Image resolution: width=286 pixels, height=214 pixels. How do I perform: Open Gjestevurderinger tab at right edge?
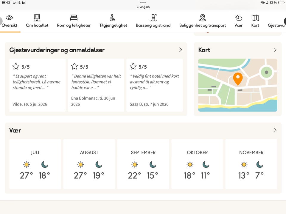277,25
